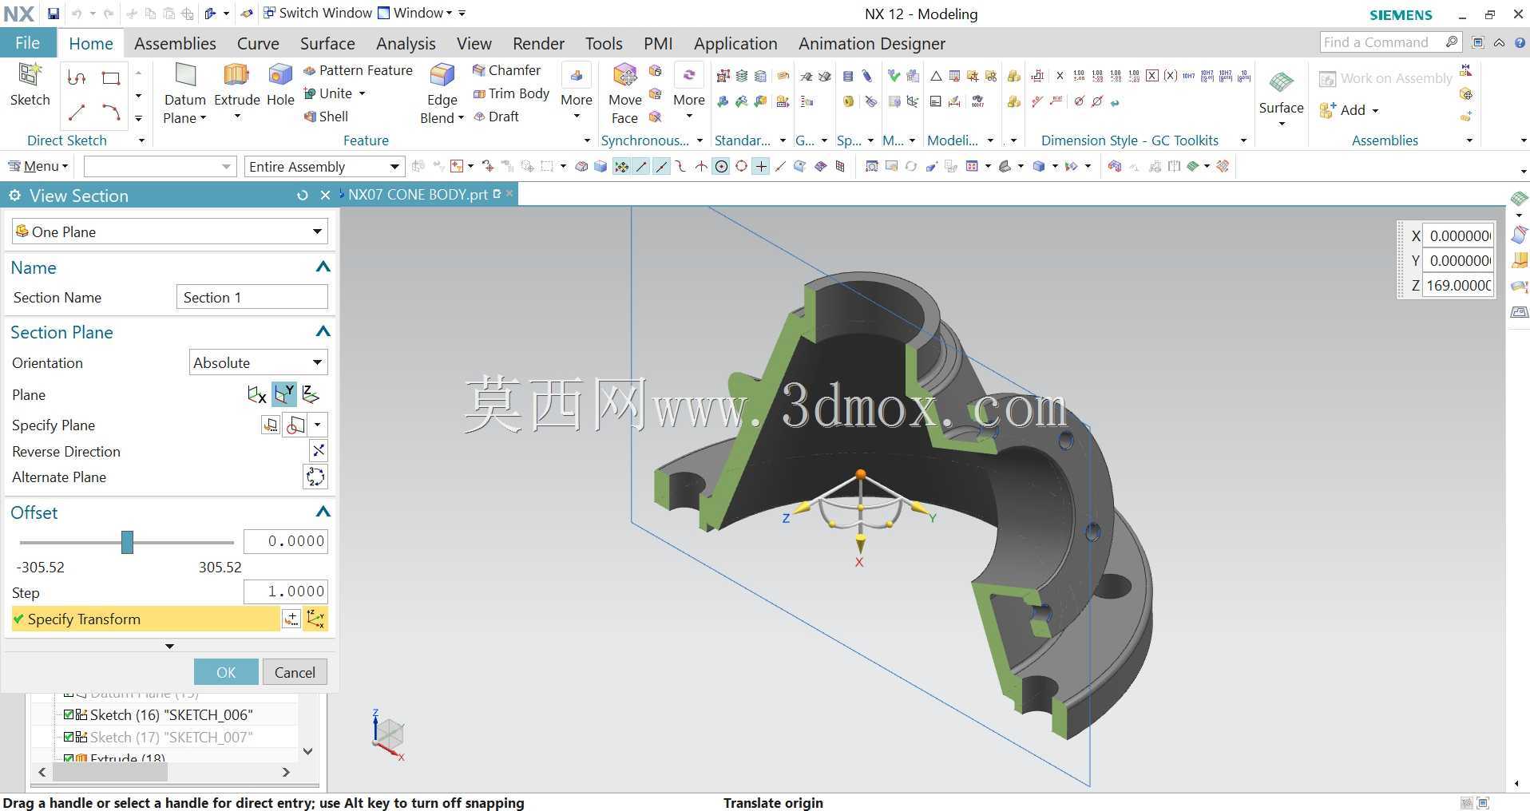Image resolution: width=1530 pixels, height=811 pixels.
Task: Toggle the Sketch (16) SKETCH_006 checkbox
Action: 69,714
